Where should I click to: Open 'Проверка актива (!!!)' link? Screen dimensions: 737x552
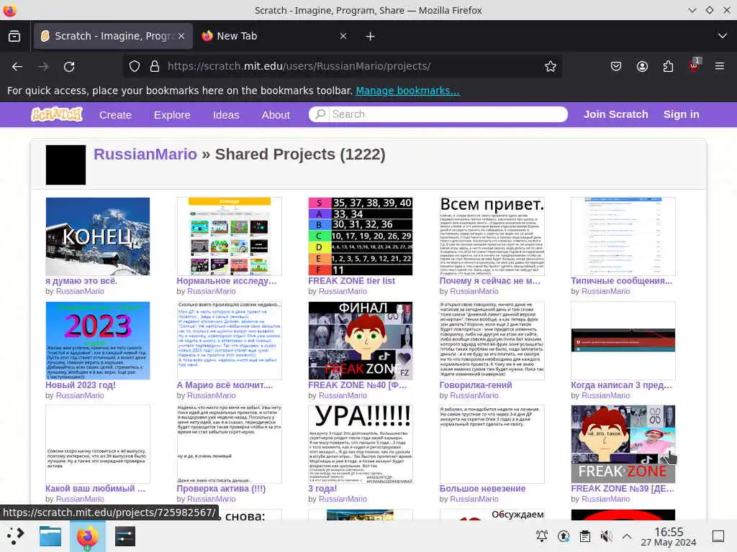pyautogui.click(x=221, y=488)
